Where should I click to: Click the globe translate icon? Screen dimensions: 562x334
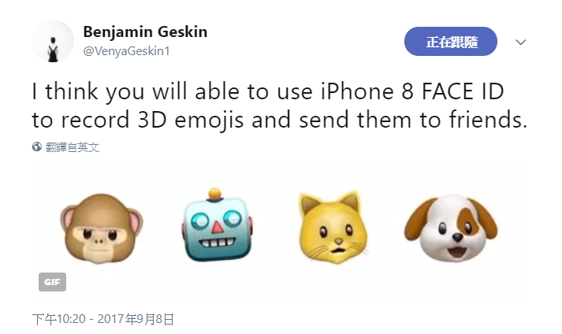click(36, 147)
